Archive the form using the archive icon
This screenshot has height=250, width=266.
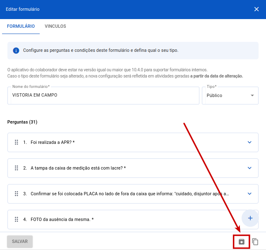tap(242, 241)
